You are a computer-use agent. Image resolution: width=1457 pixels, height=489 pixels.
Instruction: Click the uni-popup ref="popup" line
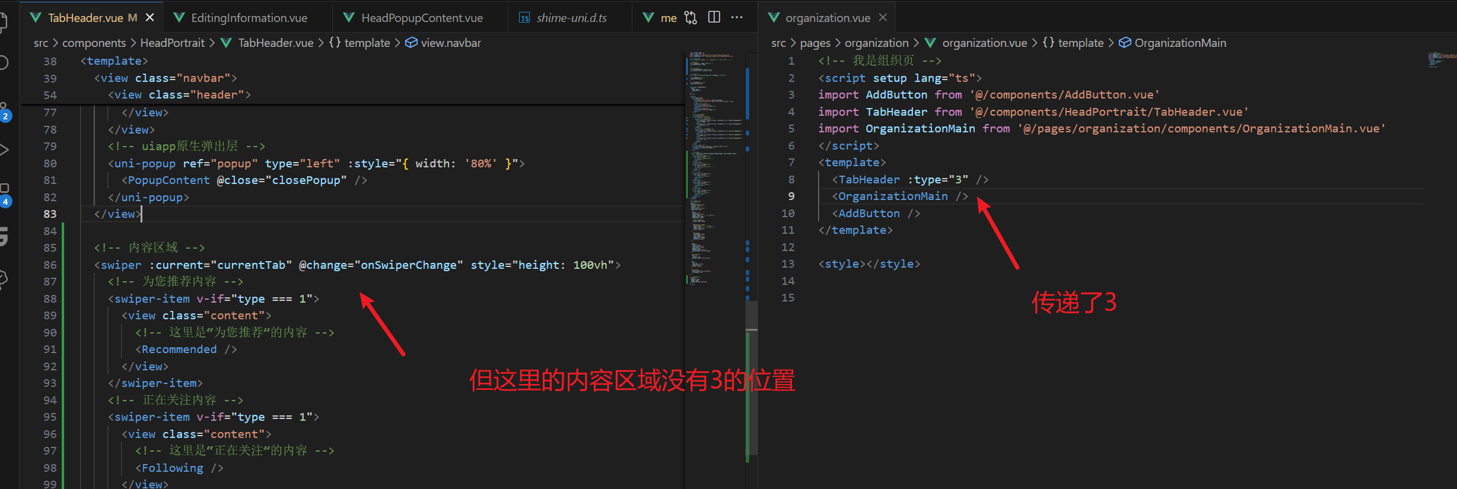click(x=316, y=163)
